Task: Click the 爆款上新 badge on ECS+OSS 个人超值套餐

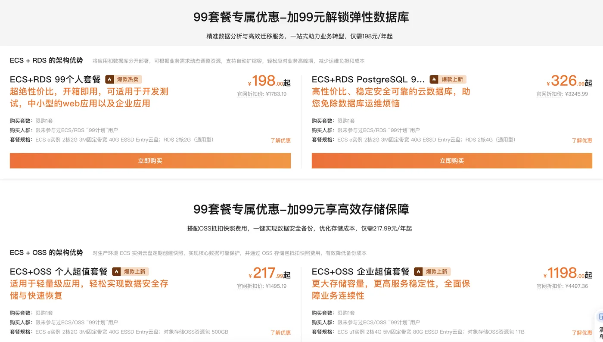Action: click(x=131, y=271)
